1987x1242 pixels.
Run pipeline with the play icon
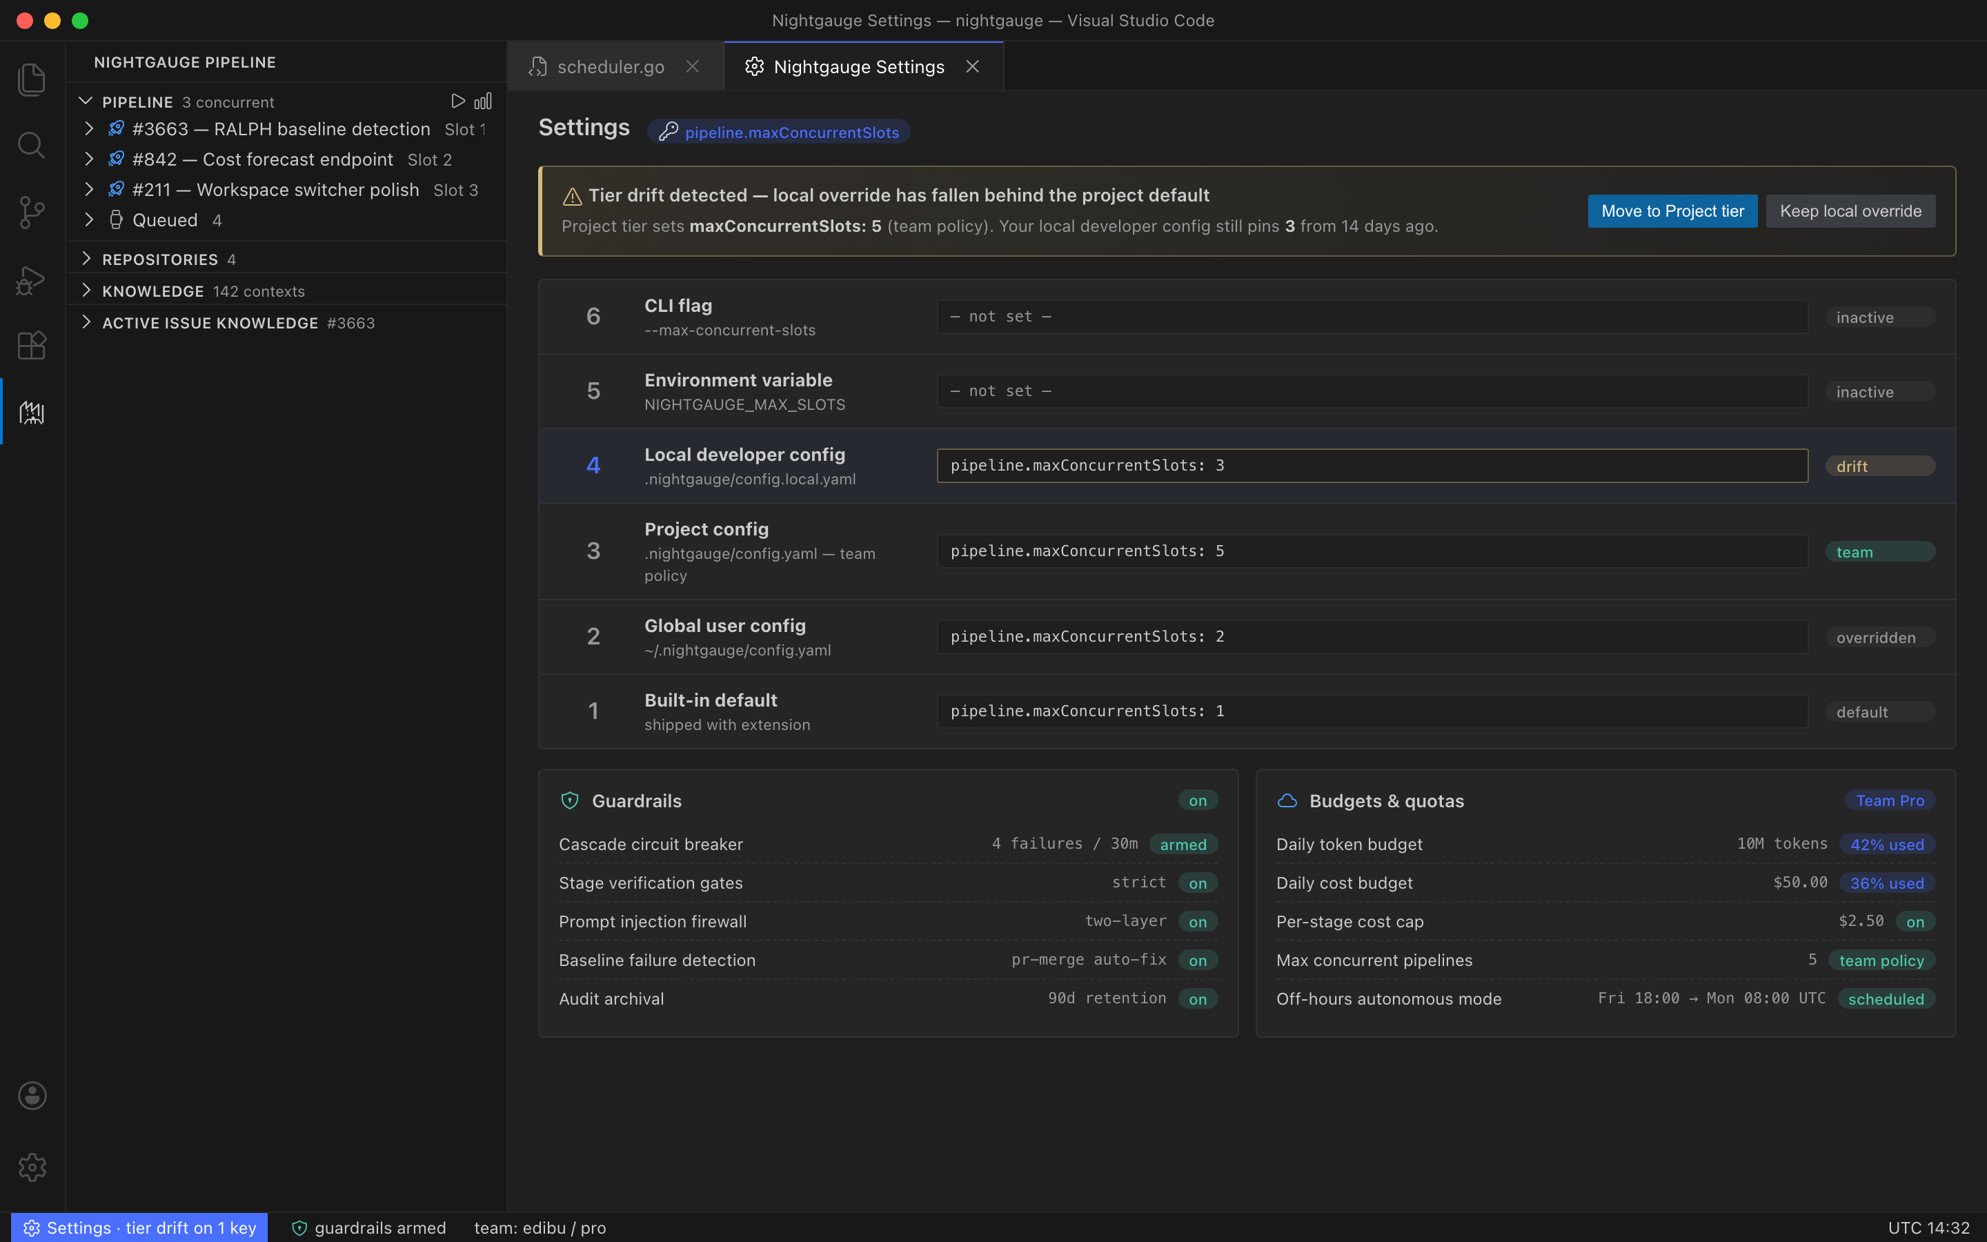pyautogui.click(x=457, y=101)
